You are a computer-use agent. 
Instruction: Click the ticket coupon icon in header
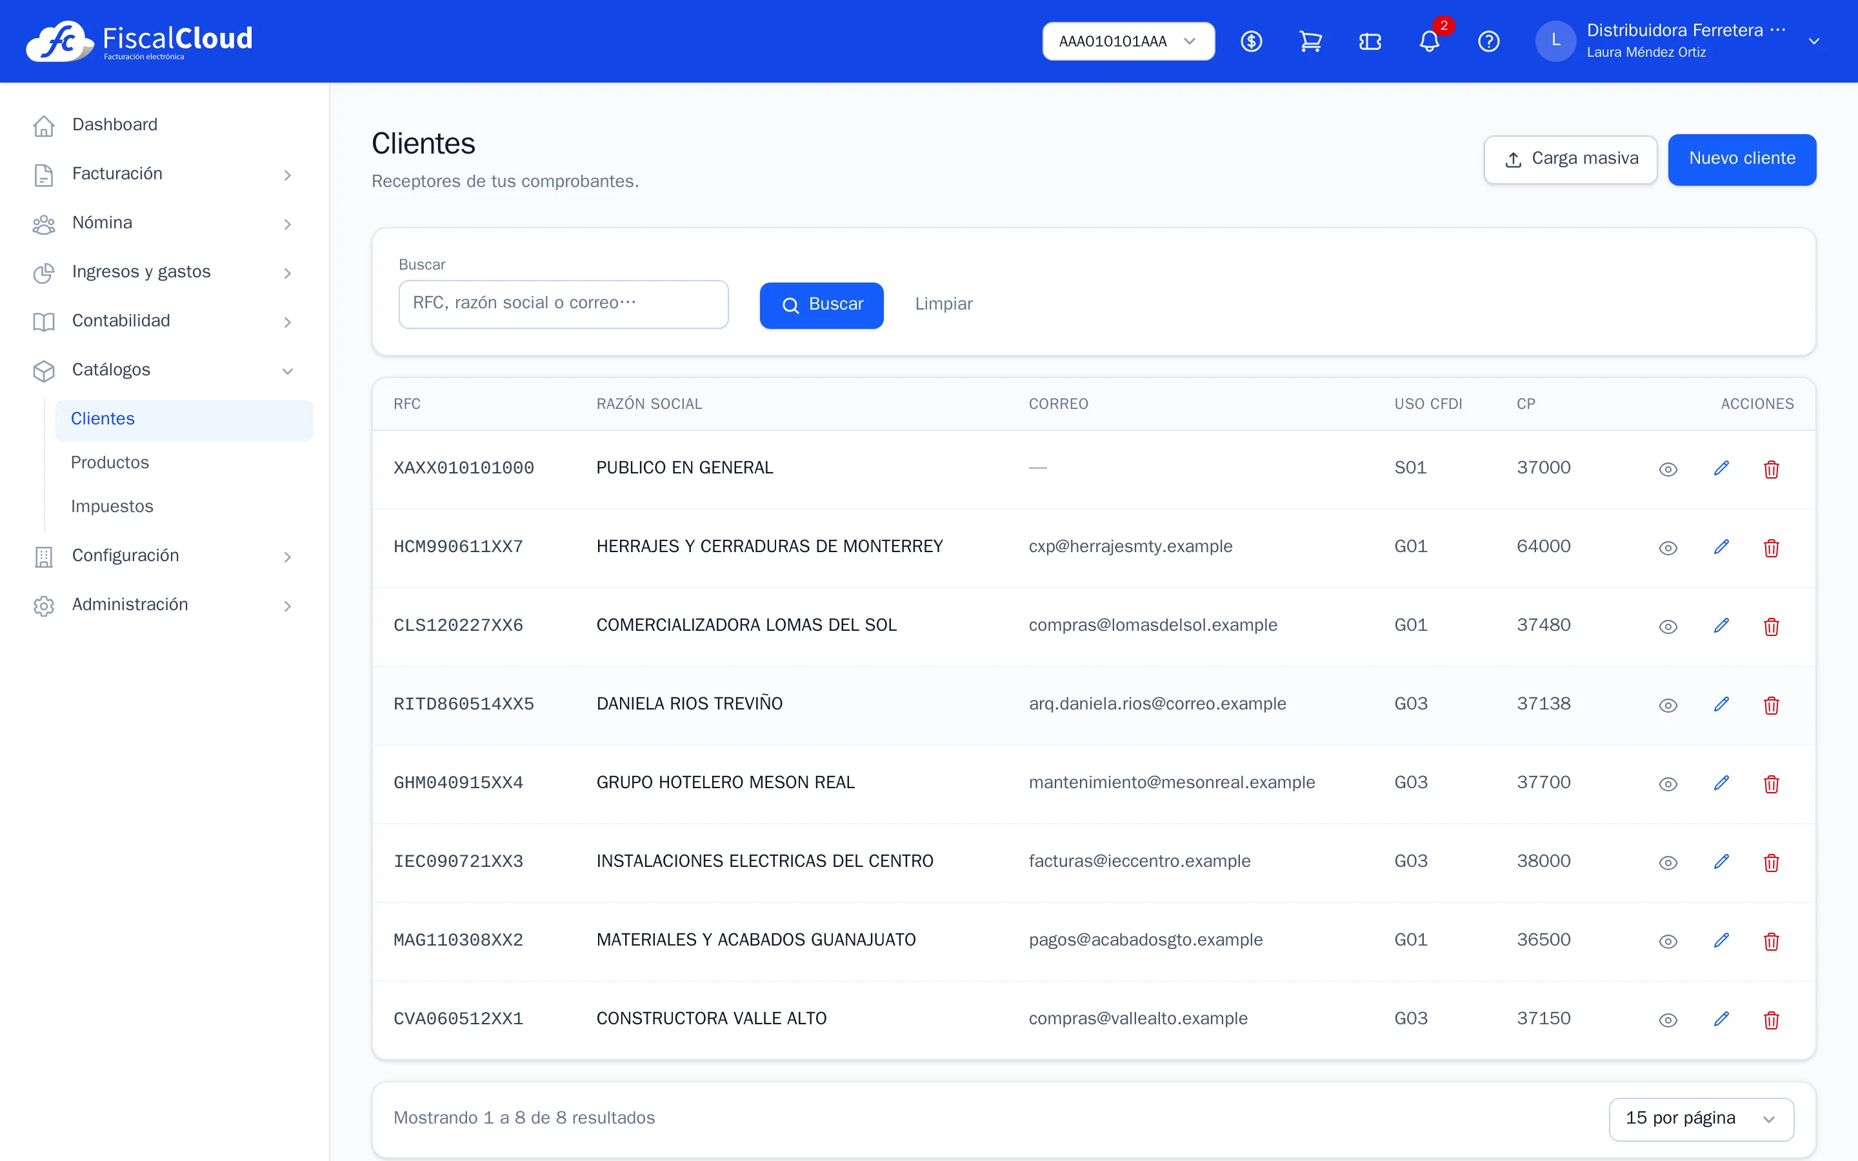[x=1370, y=41]
